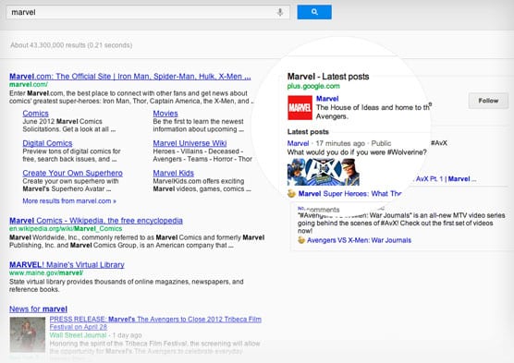The width and height of the screenshot is (514, 363).
Task: Open Marvel.com Official Site result
Action: tap(130, 77)
